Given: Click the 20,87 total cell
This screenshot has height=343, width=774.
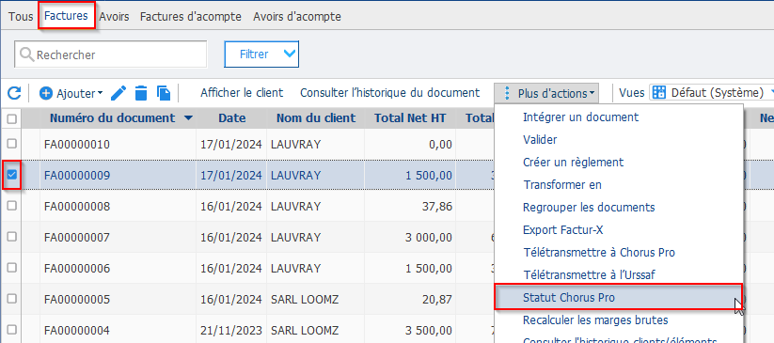Looking at the screenshot, I should click(x=437, y=300).
